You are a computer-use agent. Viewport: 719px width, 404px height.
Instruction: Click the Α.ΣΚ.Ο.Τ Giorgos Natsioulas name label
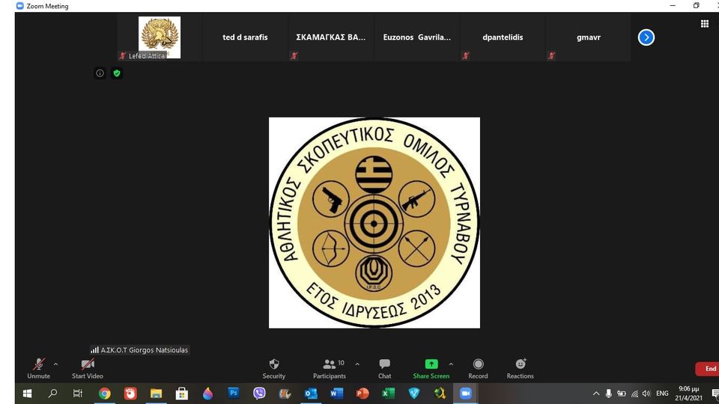coord(140,350)
